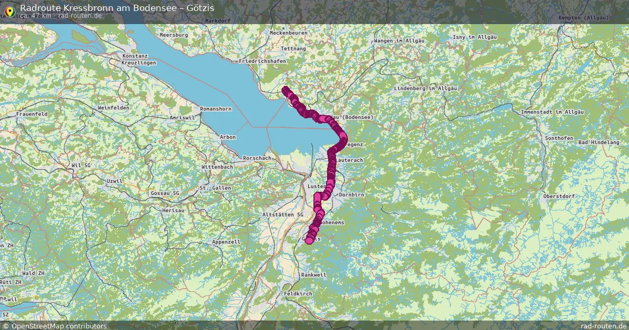Click the 'Herisau' map label
Screen dimensions: 629x330
tap(173, 210)
